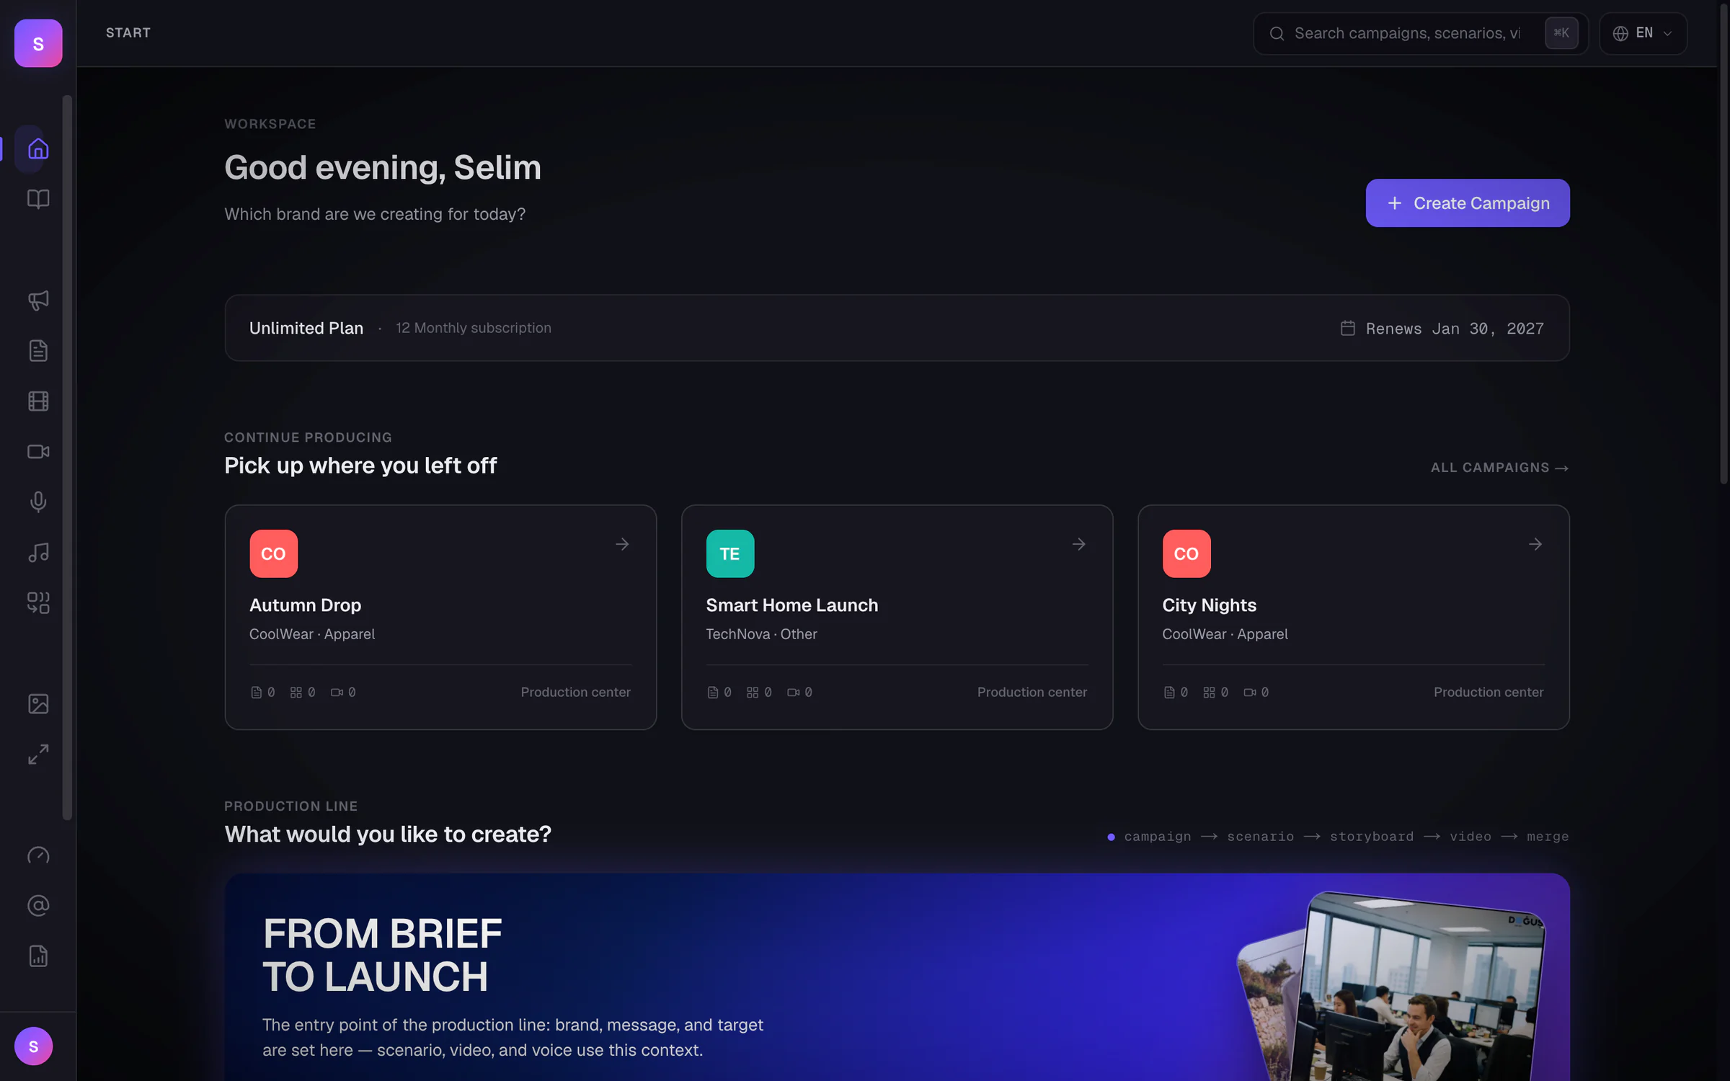Open the Smart Home Launch campaign title
1730x1081 pixels.
791,605
